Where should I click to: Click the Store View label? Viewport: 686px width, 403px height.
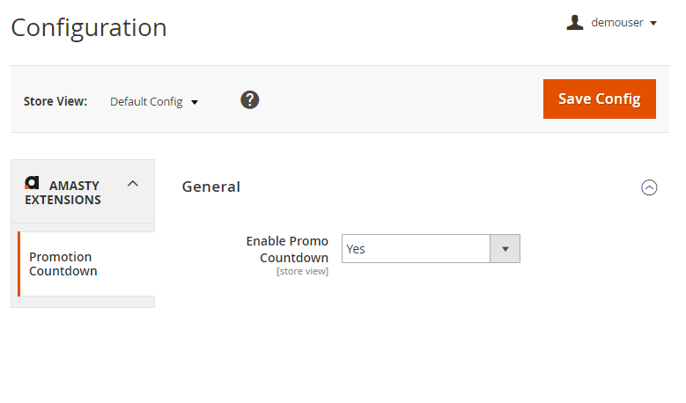[55, 101]
